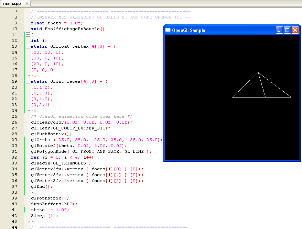
Task: Click the glPolygonMode line
Action: (91, 151)
